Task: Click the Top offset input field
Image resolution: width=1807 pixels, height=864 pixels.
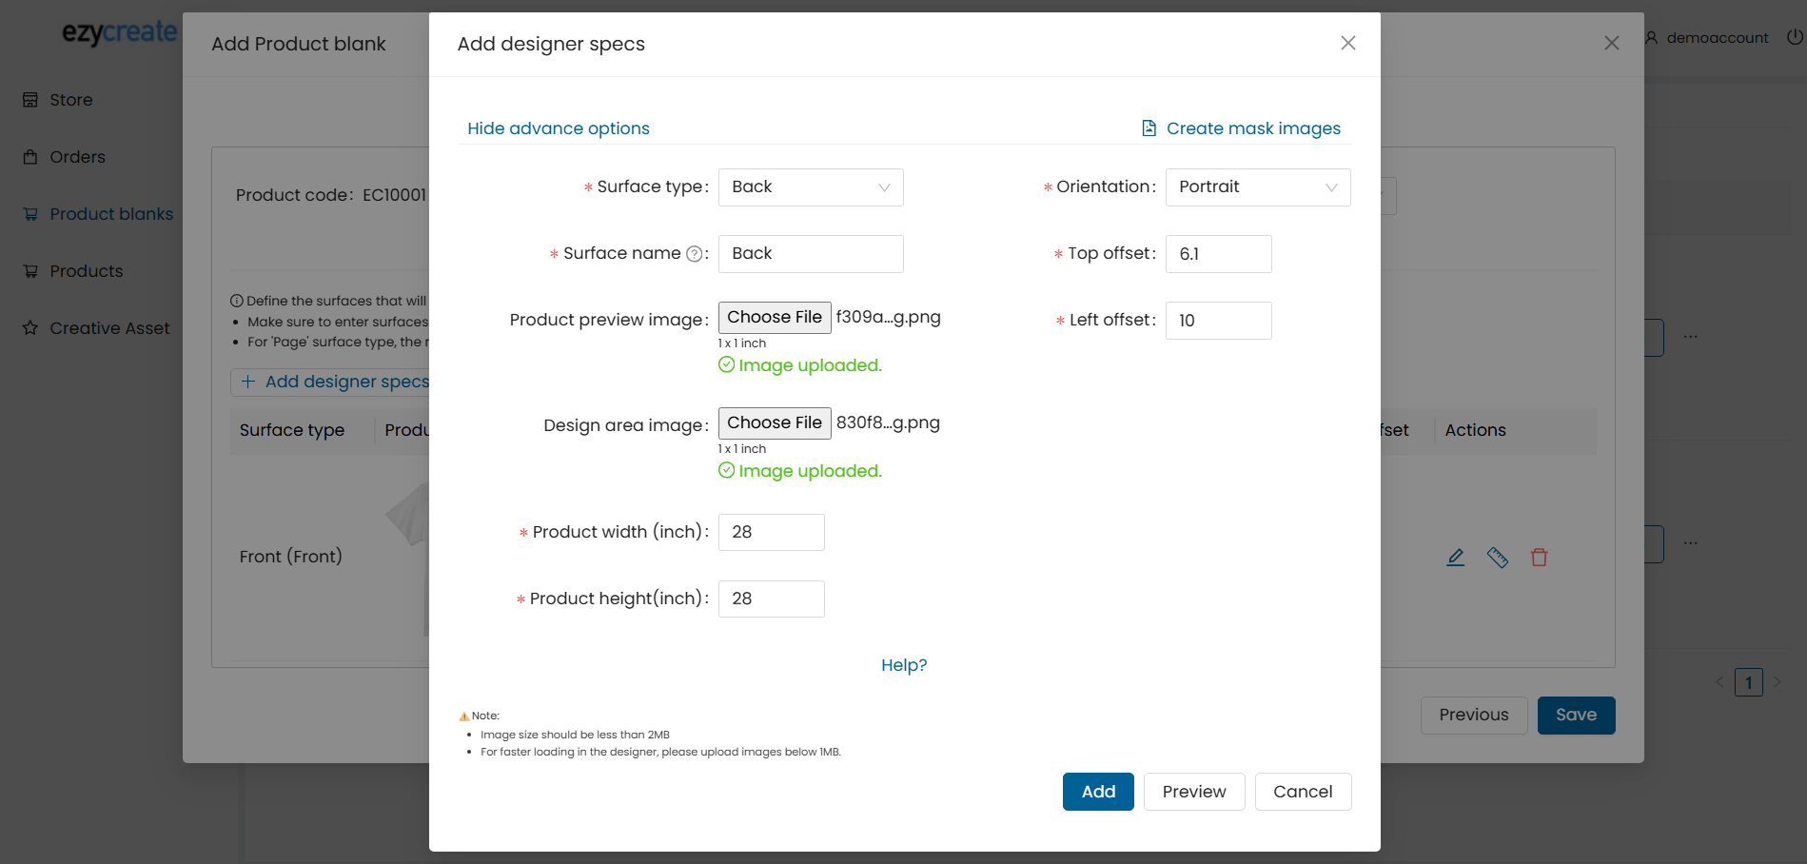Action: coord(1218,254)
